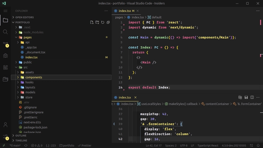Open notifications bell in status bar
Screen dimensions: 263x148
[x=258, y=145]
